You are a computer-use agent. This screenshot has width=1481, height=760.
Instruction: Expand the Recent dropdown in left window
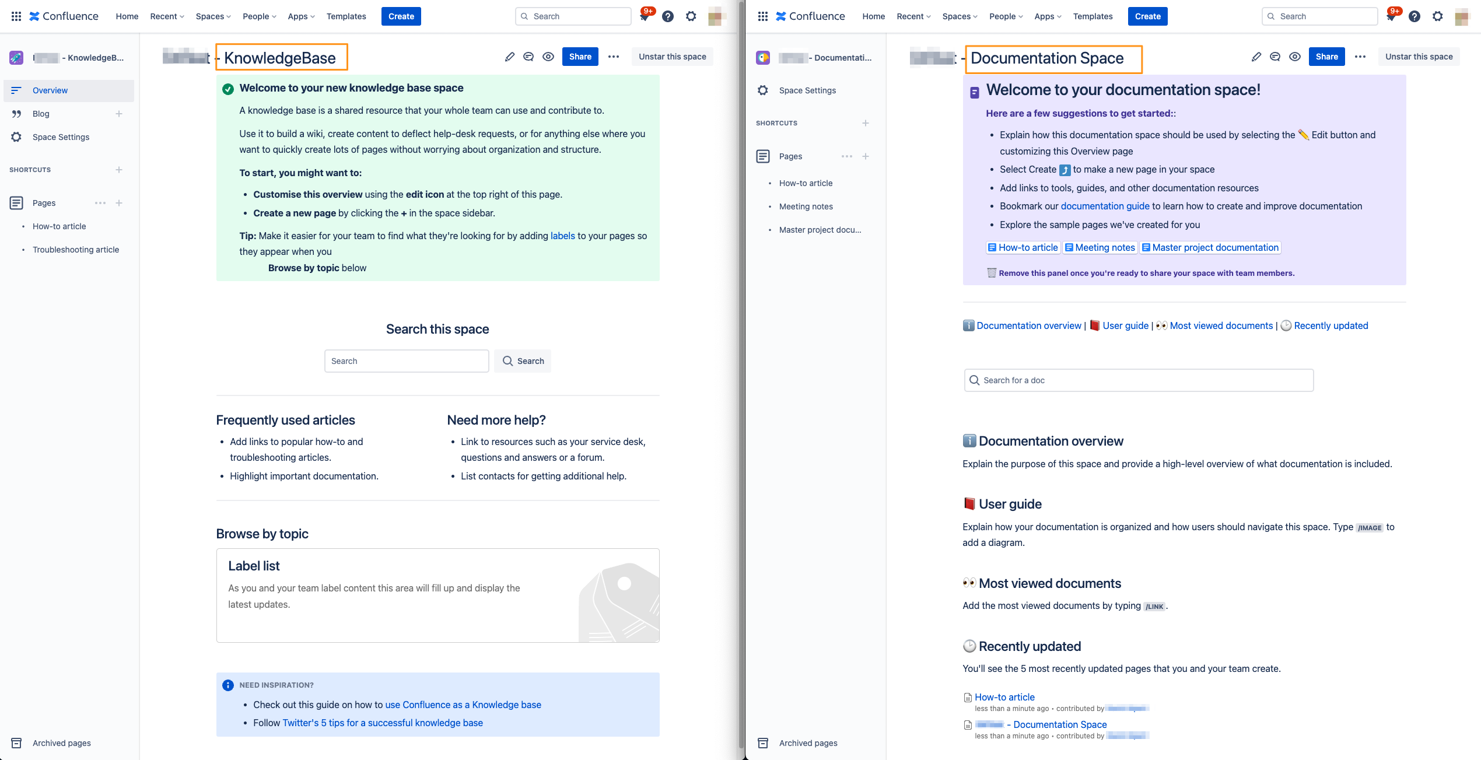[x=167, y=16]
